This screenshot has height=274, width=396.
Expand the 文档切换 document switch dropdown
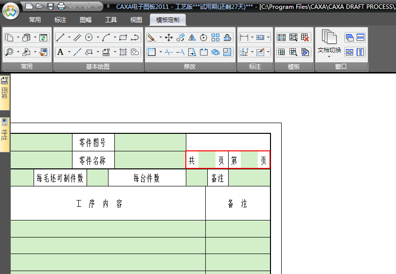coord(329,56)
